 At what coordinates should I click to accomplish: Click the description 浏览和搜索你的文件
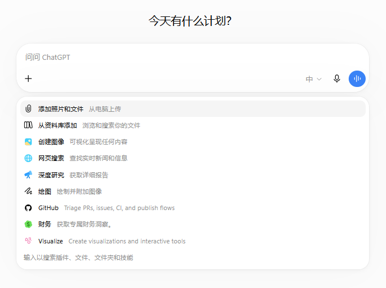tap(111, 125)
